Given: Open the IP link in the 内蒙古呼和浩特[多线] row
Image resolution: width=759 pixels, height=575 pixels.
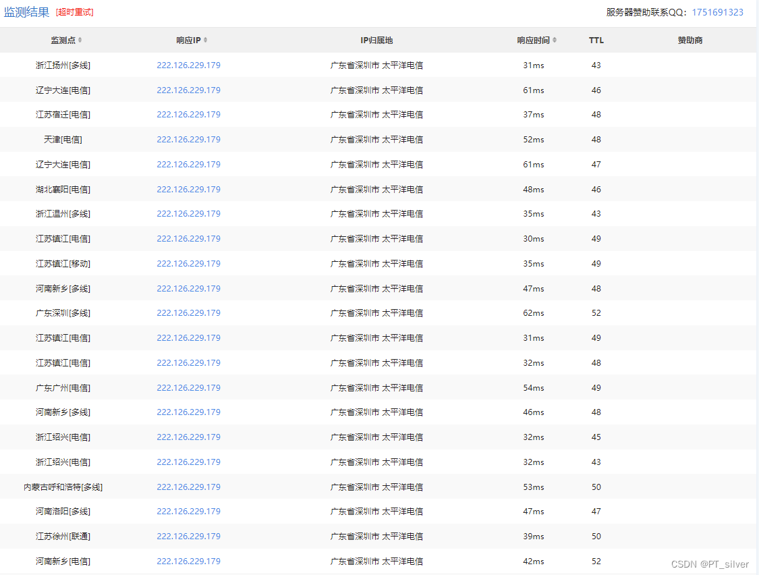Looking at the screenshot, I should 188,487.
